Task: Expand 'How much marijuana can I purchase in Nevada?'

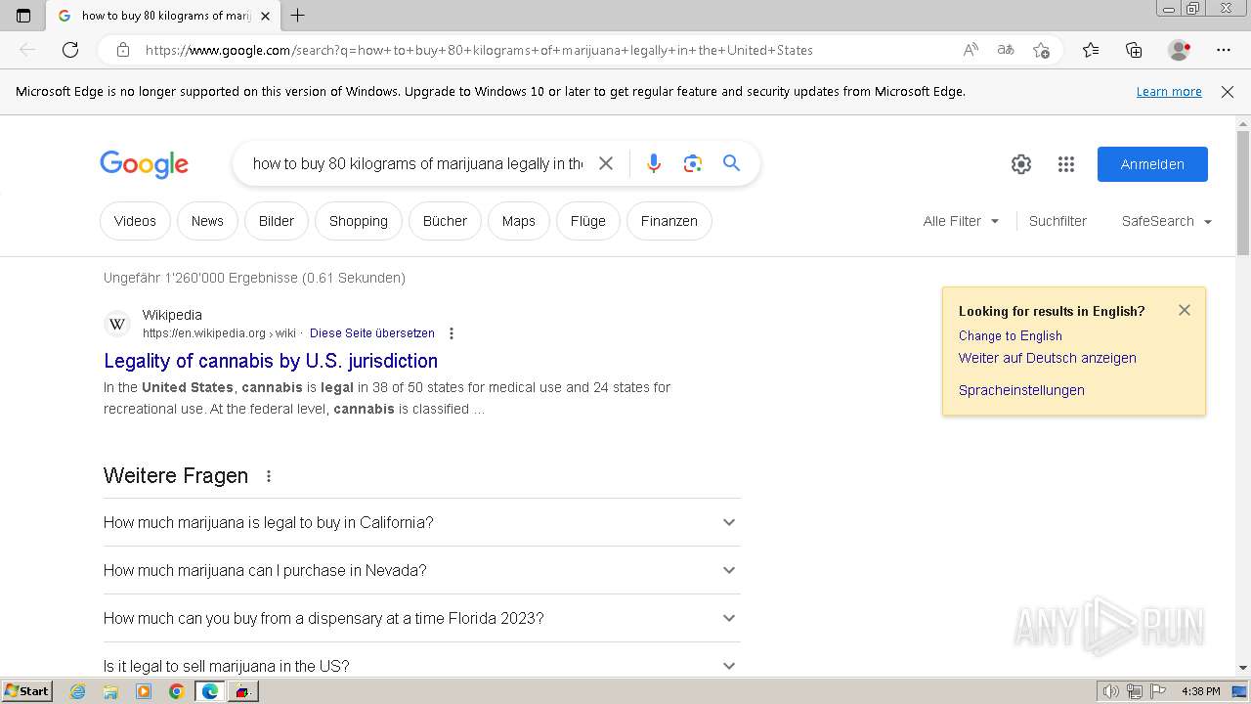Action: pos(421,570)
